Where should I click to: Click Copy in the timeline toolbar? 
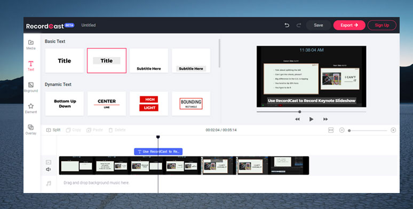coord(74,130)
